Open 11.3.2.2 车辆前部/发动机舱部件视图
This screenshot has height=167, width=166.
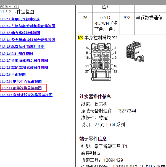click(28, 26)
